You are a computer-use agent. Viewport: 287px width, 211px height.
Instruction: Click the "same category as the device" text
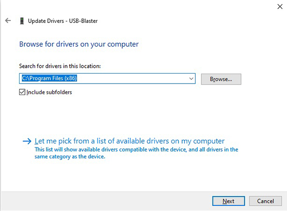(x=70, y=157)
